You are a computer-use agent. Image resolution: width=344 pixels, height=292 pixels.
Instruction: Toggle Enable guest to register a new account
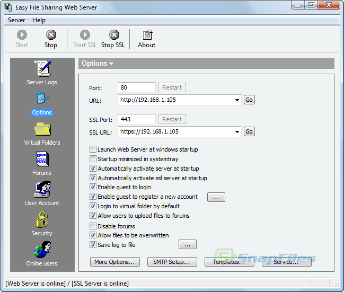pos(93,197)
